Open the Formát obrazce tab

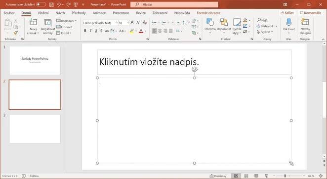coord(208,13)
